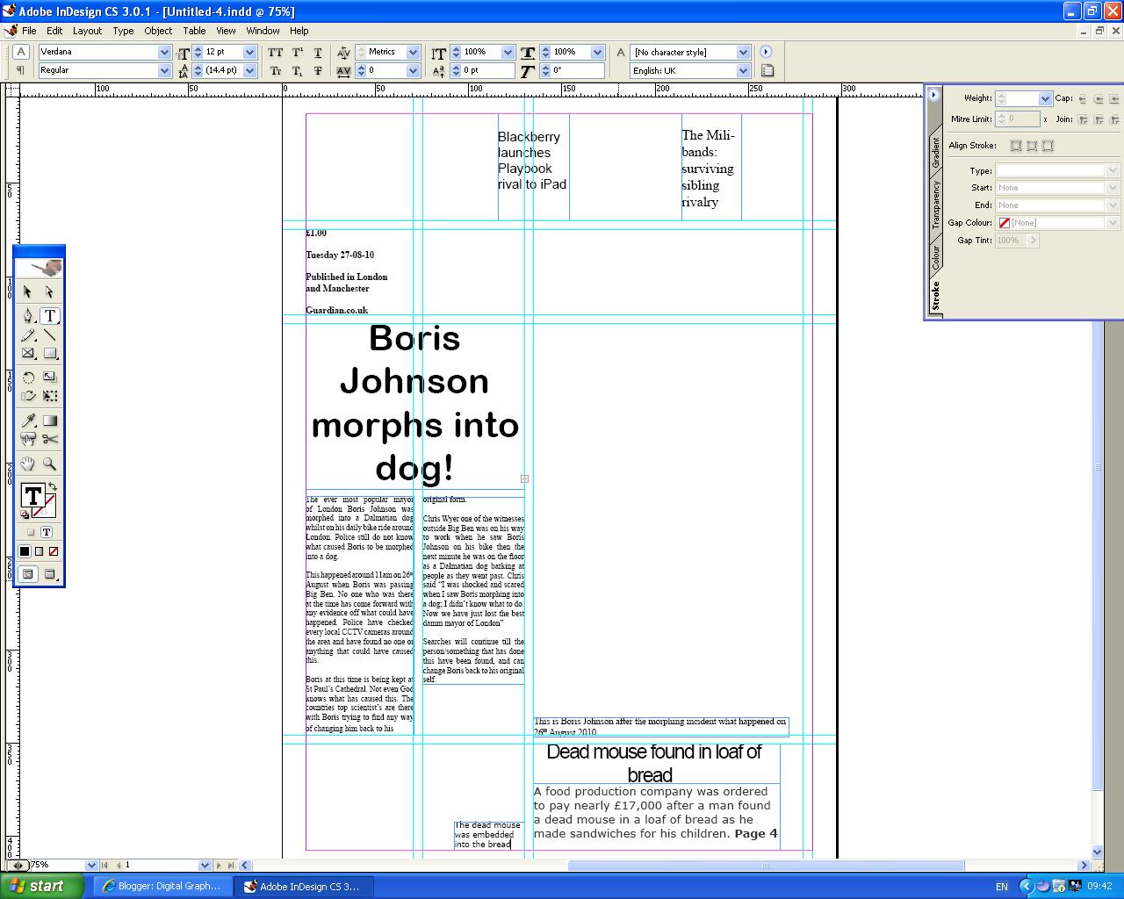Select the Gradient tool
The image size is (1124, 899).
click(48, 419)
